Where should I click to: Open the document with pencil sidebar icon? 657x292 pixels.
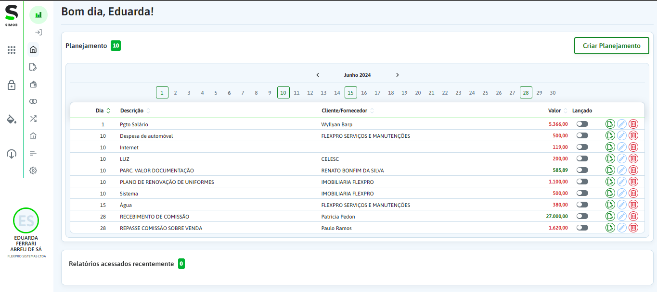click(33, 67)
